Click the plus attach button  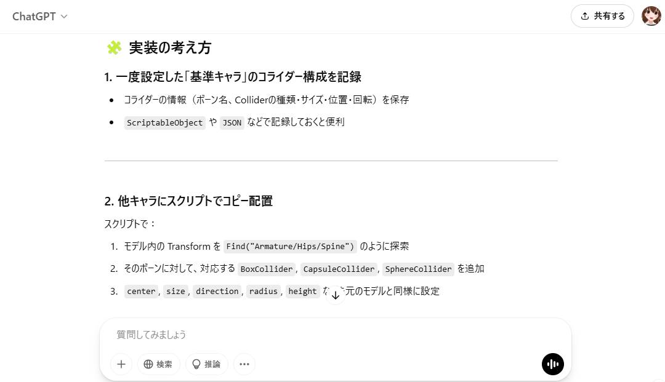click(121, 364)
